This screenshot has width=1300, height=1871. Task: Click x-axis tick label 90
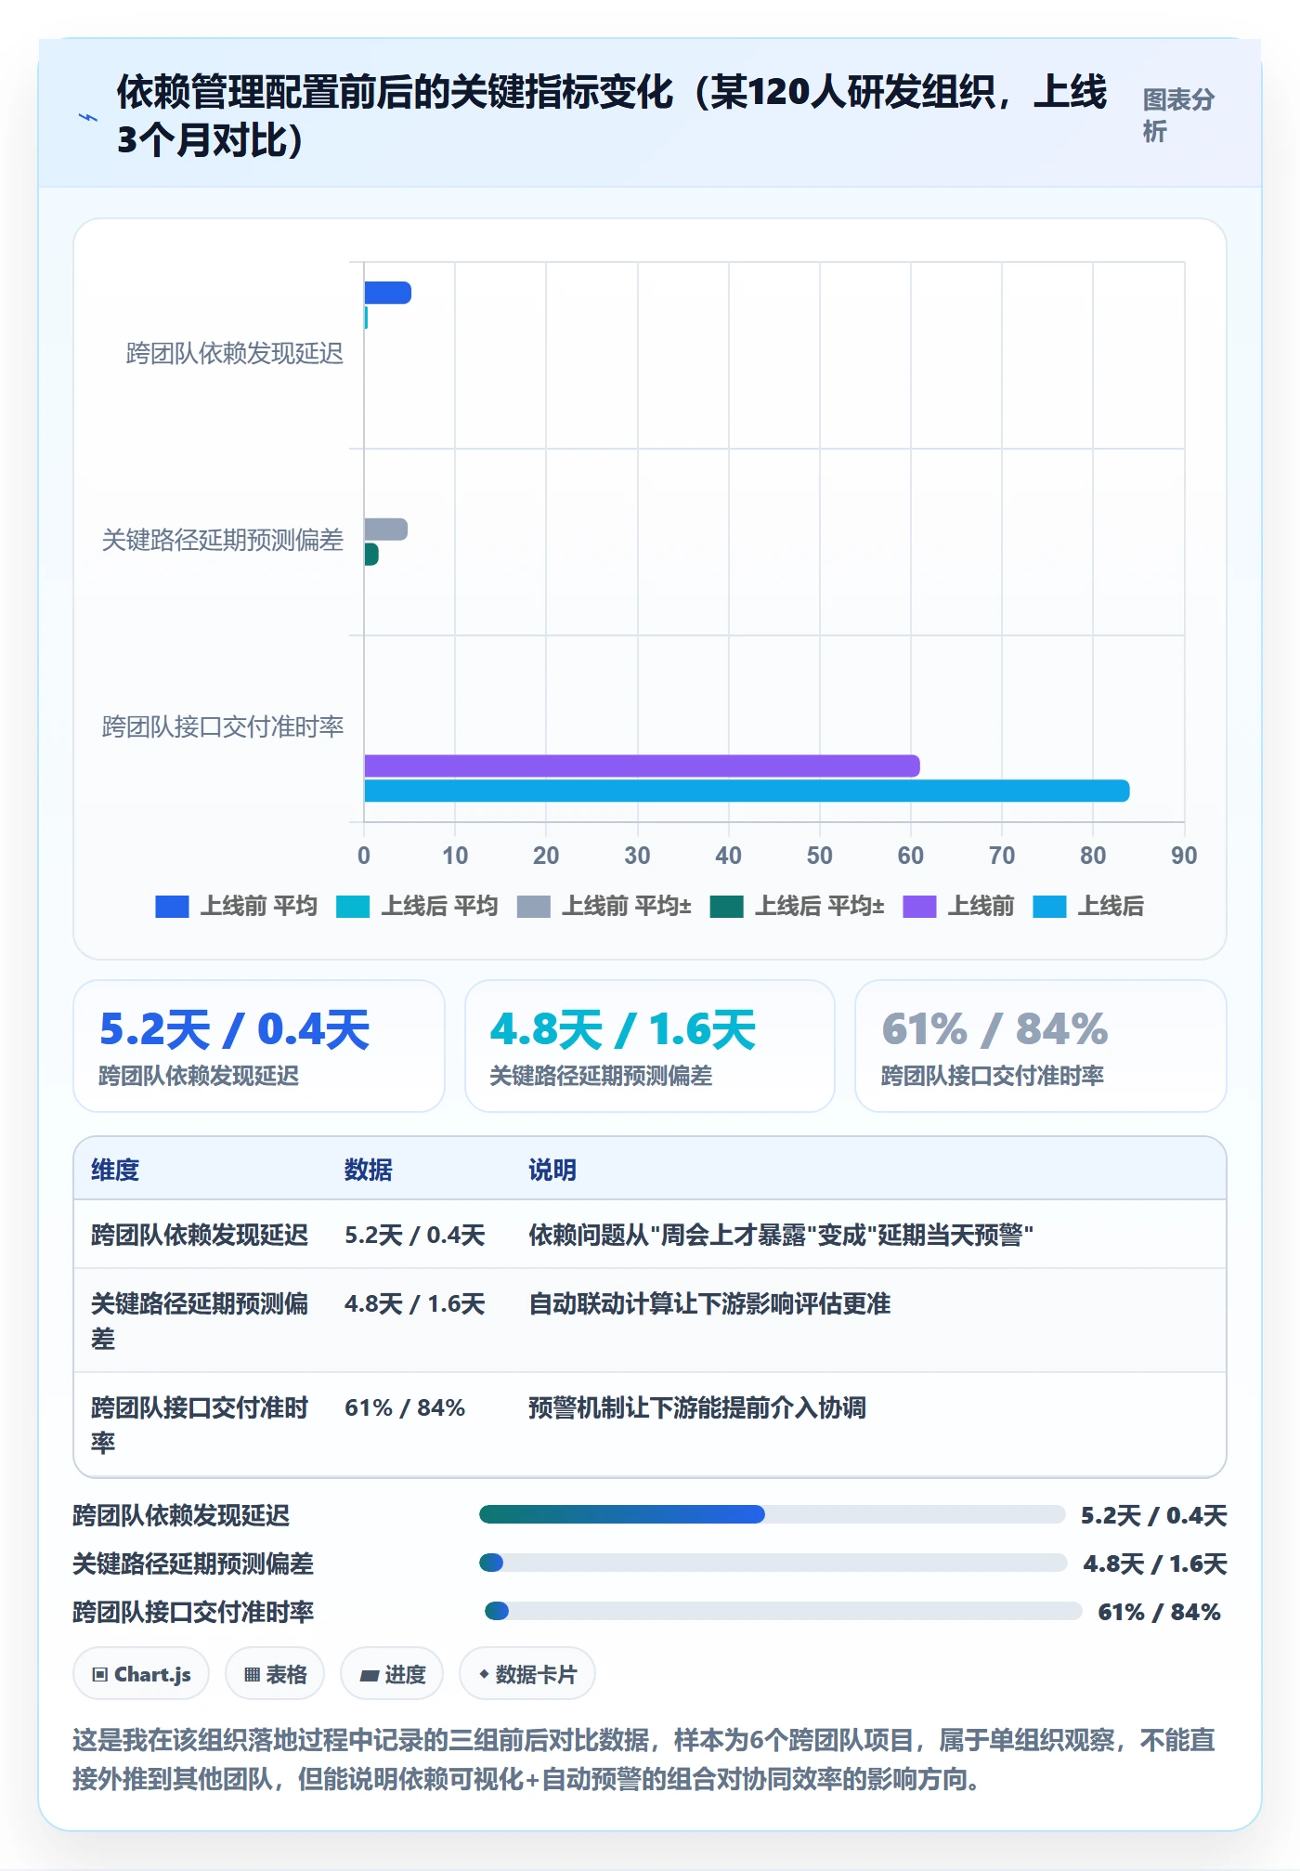[1184, 856]
